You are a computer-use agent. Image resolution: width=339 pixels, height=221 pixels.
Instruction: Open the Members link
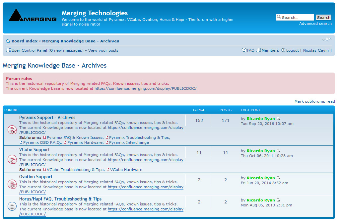[x=270, y=50]
